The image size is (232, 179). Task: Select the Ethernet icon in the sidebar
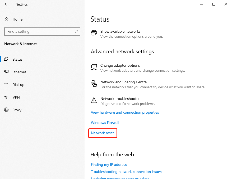click(6, 72)
